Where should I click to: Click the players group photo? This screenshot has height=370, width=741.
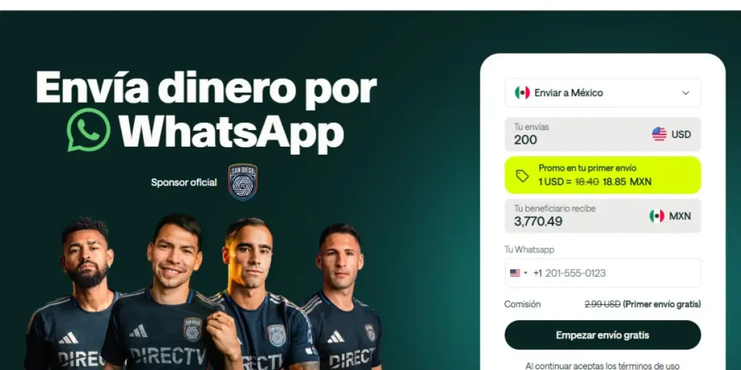point(204,292)
